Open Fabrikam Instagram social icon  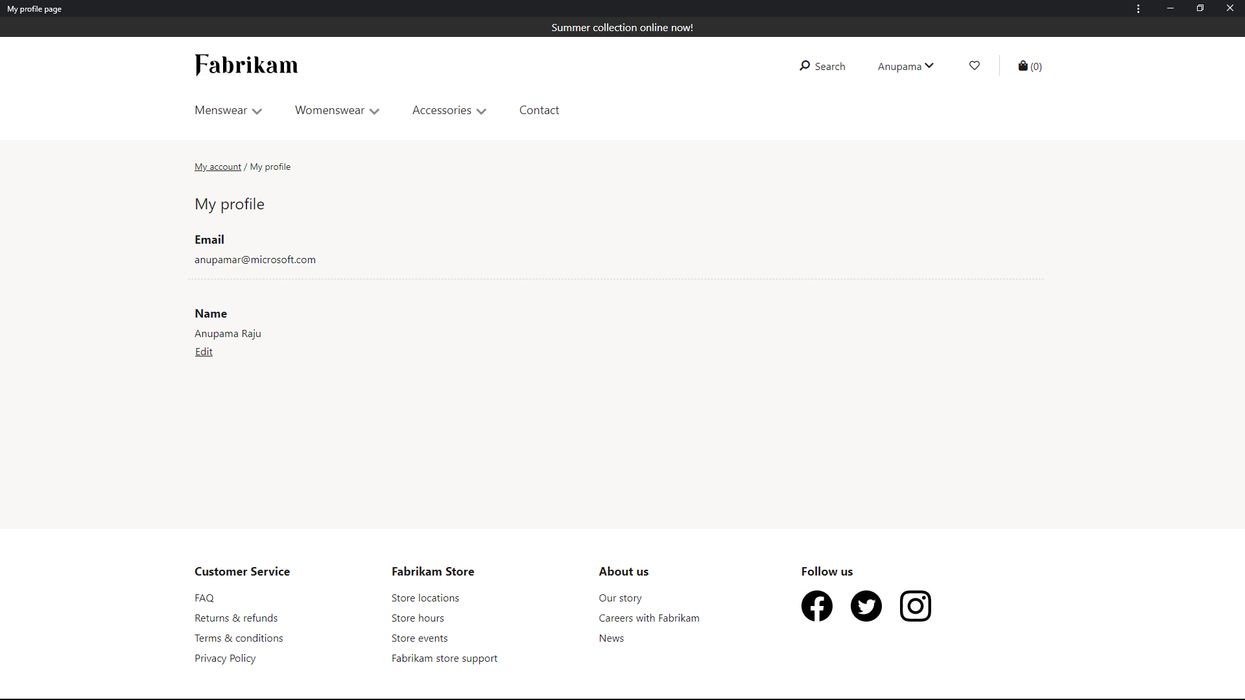[x=915, y=606]
